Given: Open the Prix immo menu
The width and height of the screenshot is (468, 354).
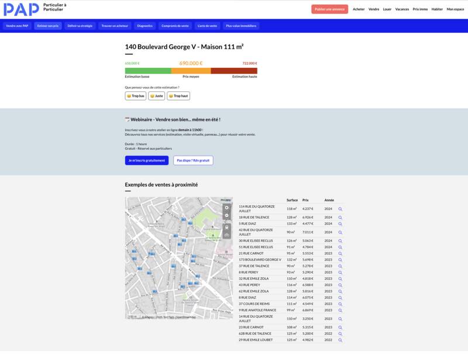Looking at the screenshot, I should tap(420, 9).
